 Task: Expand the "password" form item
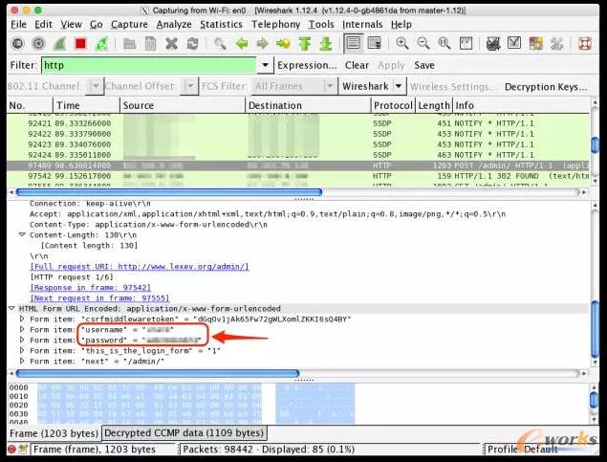[22, 339]
